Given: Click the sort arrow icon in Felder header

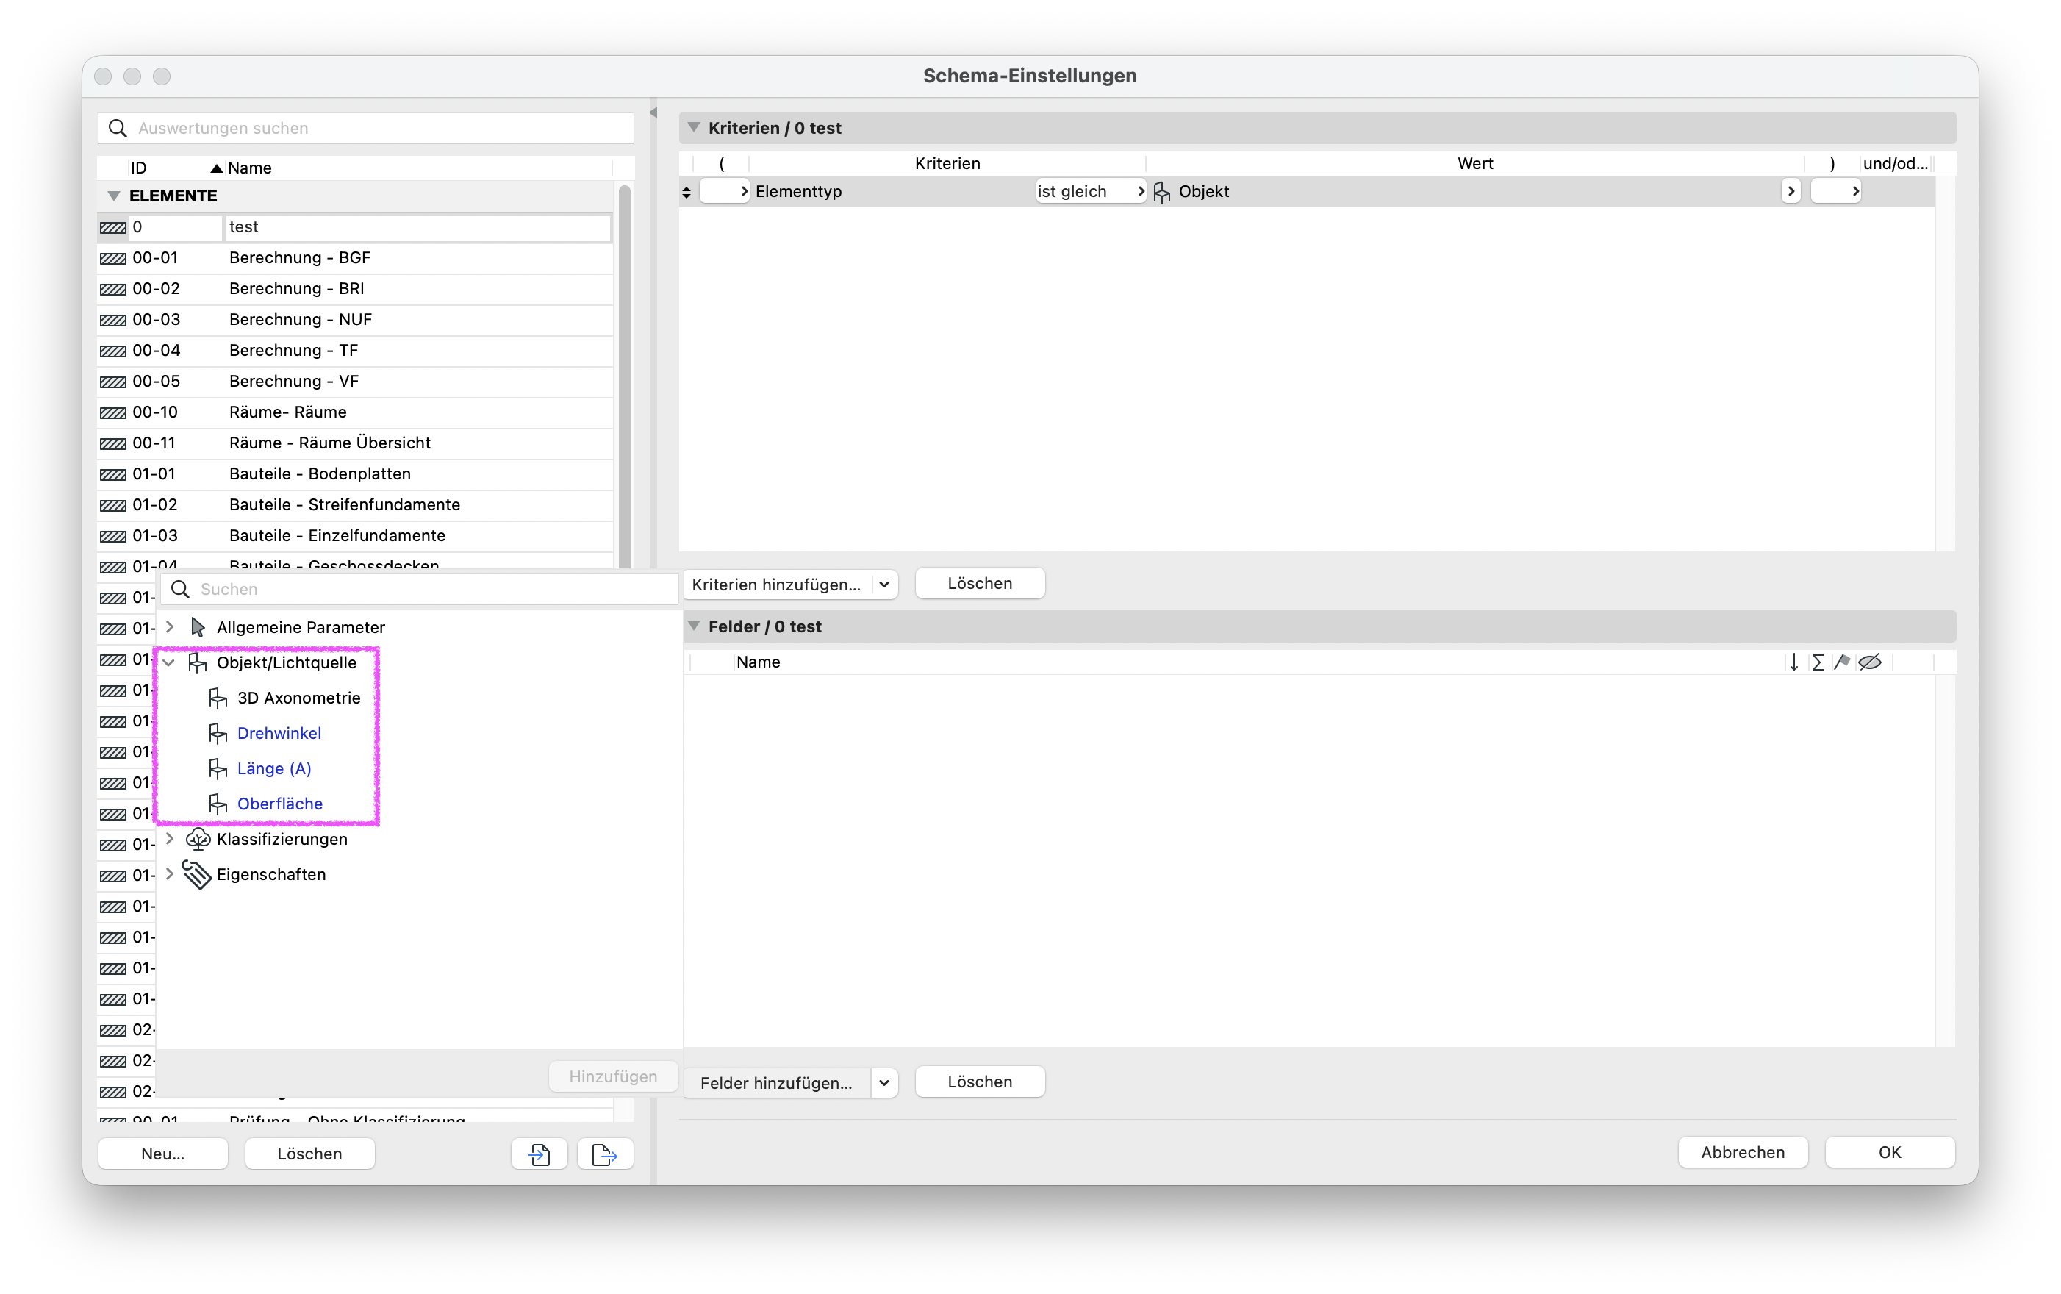Looking at the screenshot, I should coord(1793,662).
